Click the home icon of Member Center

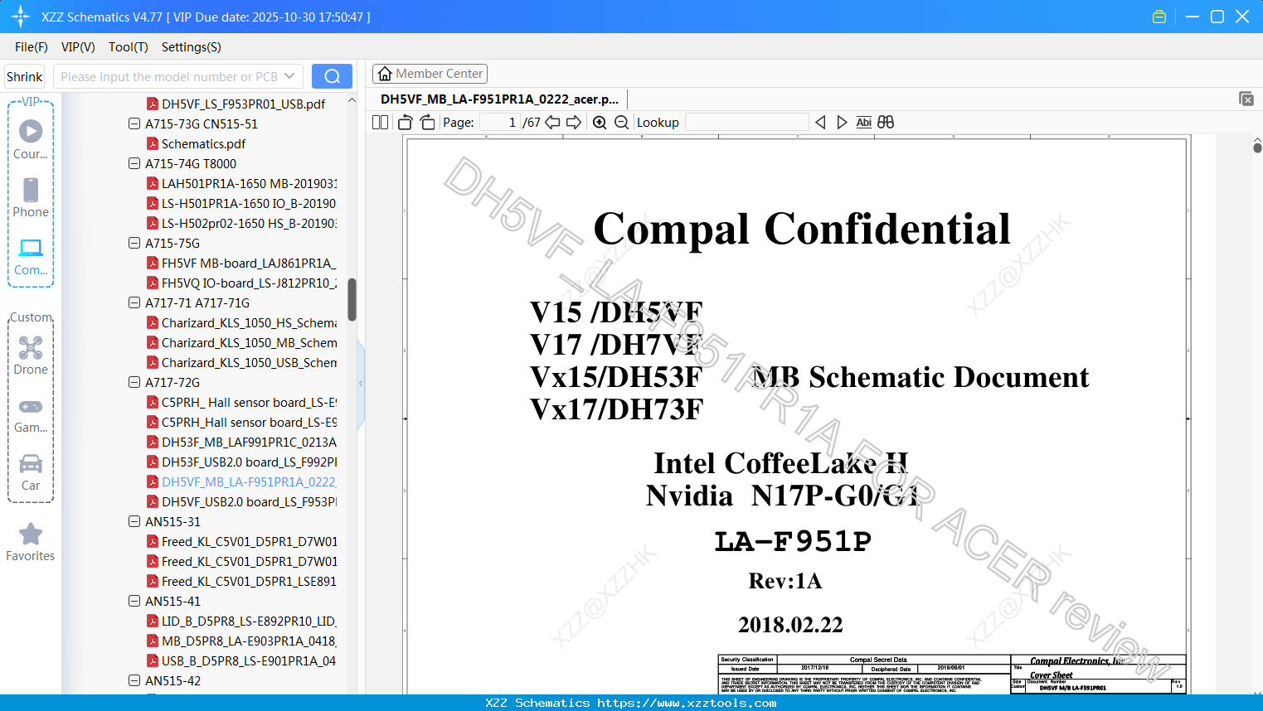(x=385, y=74)
